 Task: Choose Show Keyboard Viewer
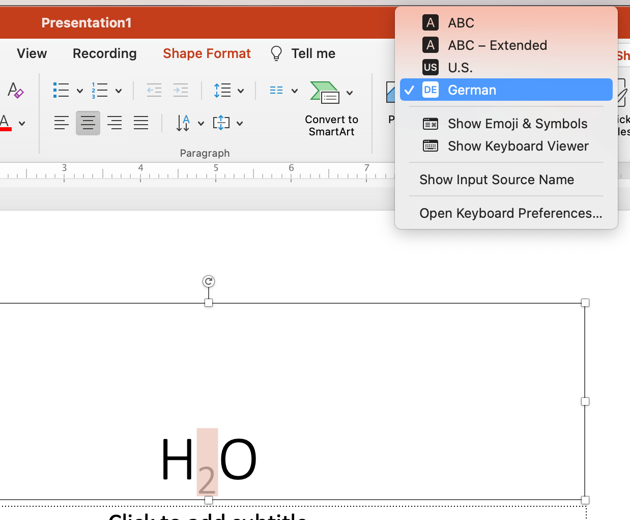click(x=506, y=146)
